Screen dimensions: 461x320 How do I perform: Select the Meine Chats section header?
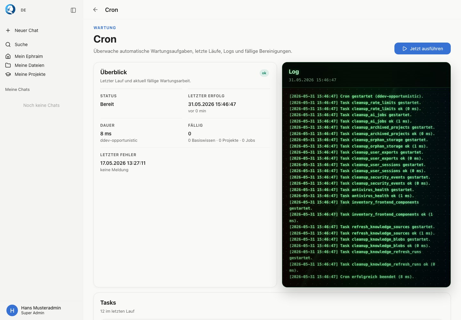[17, 90]
